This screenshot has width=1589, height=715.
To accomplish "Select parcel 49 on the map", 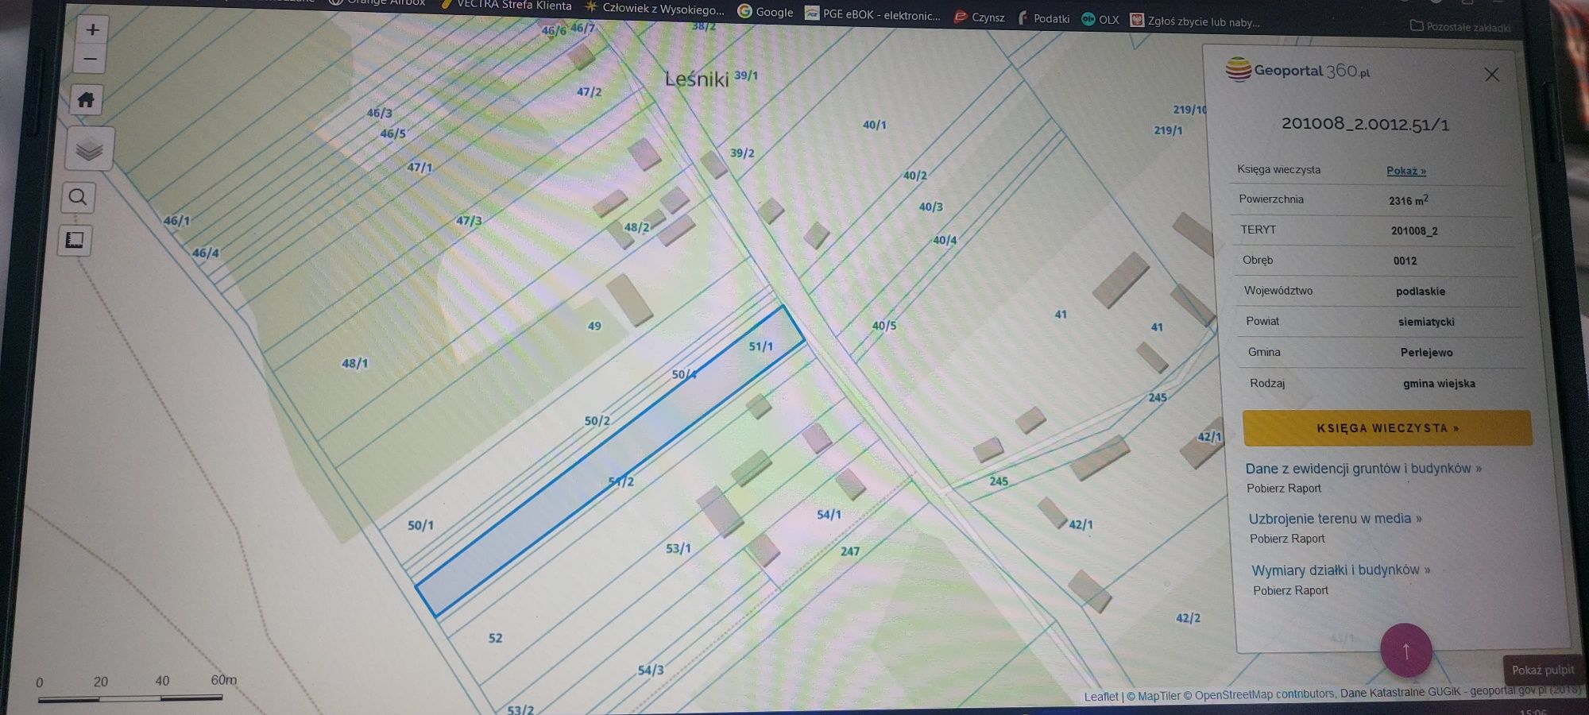I will [x=594, y=326].
